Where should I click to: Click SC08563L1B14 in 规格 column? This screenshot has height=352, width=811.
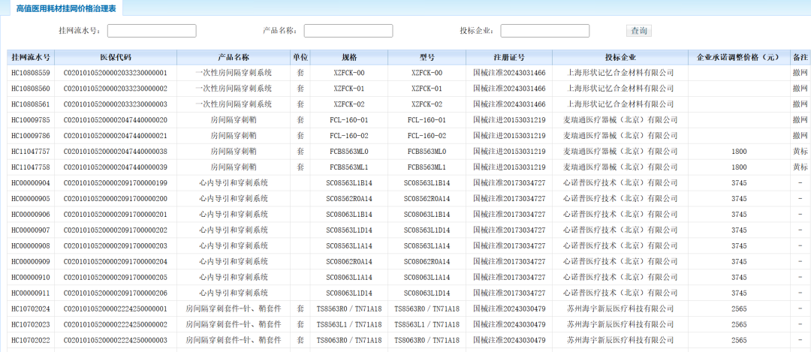pyautogui.click(x=349, y=183)
